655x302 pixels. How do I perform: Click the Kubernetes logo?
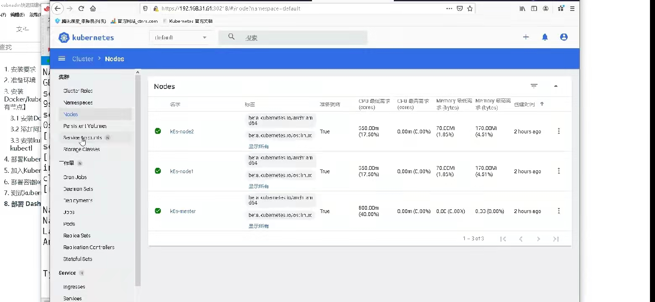point(86,37)
